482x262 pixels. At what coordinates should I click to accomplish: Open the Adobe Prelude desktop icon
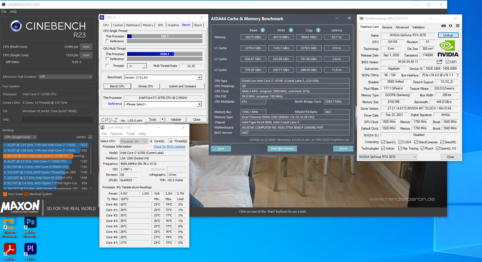[x=30, y=252]
